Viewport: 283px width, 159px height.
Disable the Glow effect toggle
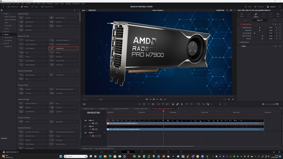[x=240, y=46]
